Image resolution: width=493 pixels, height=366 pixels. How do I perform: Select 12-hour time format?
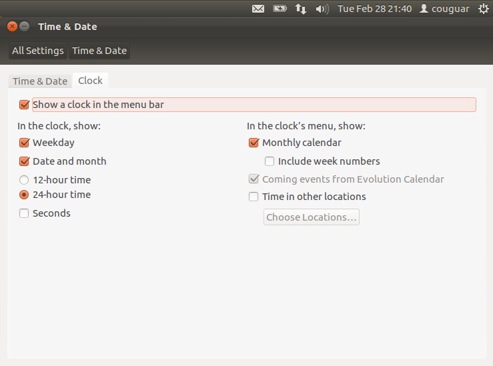[x=25, y=180]
